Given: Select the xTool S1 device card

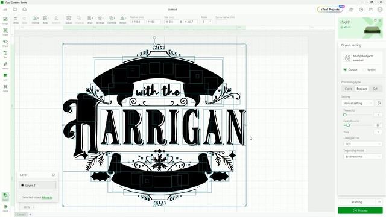Looking at the screenshot, I should [361, 28].
